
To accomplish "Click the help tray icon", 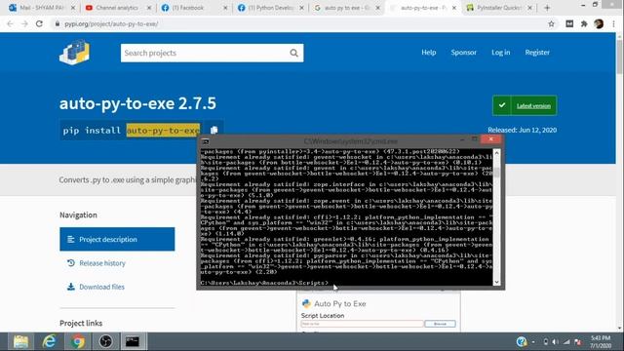I will coord(522,341).
